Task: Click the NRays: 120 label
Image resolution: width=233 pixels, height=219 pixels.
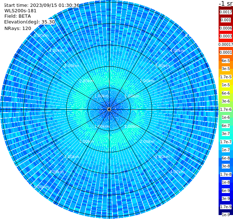Action: pyautogui.click(x=18, y=28)
